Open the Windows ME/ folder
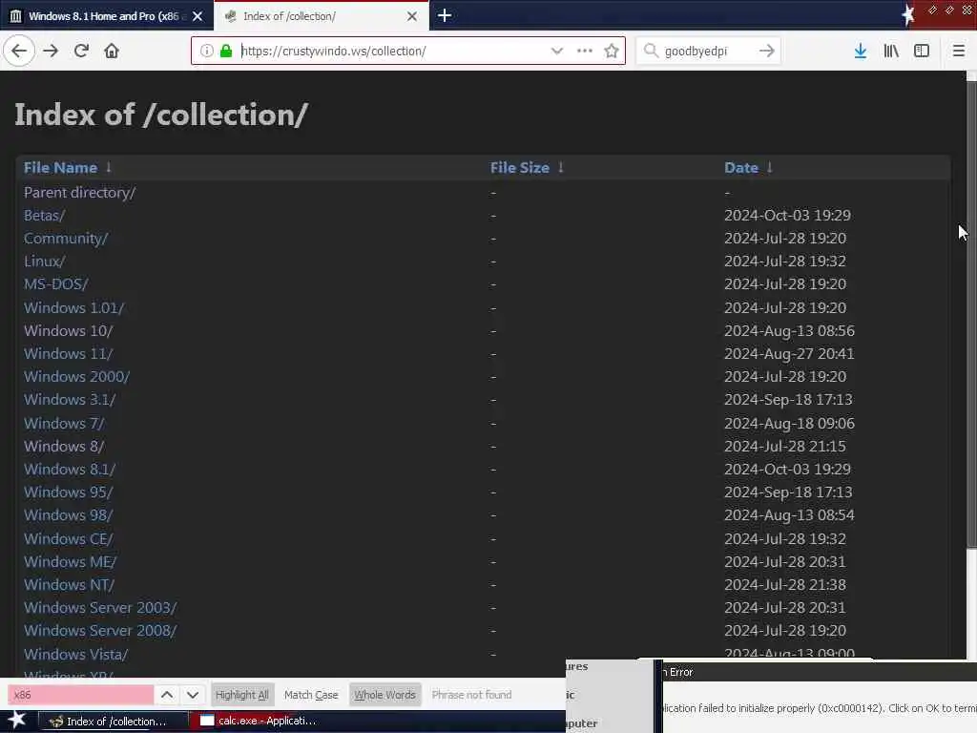Screen dimensions: 977x733 pos(71,561)
